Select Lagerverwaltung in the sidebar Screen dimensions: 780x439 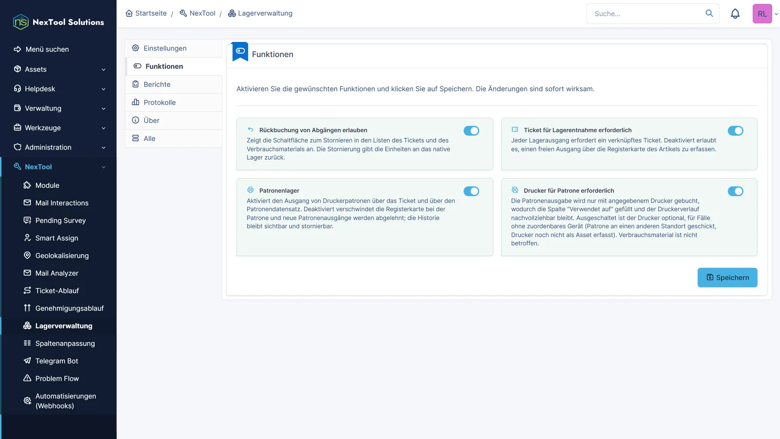(58, 326)
